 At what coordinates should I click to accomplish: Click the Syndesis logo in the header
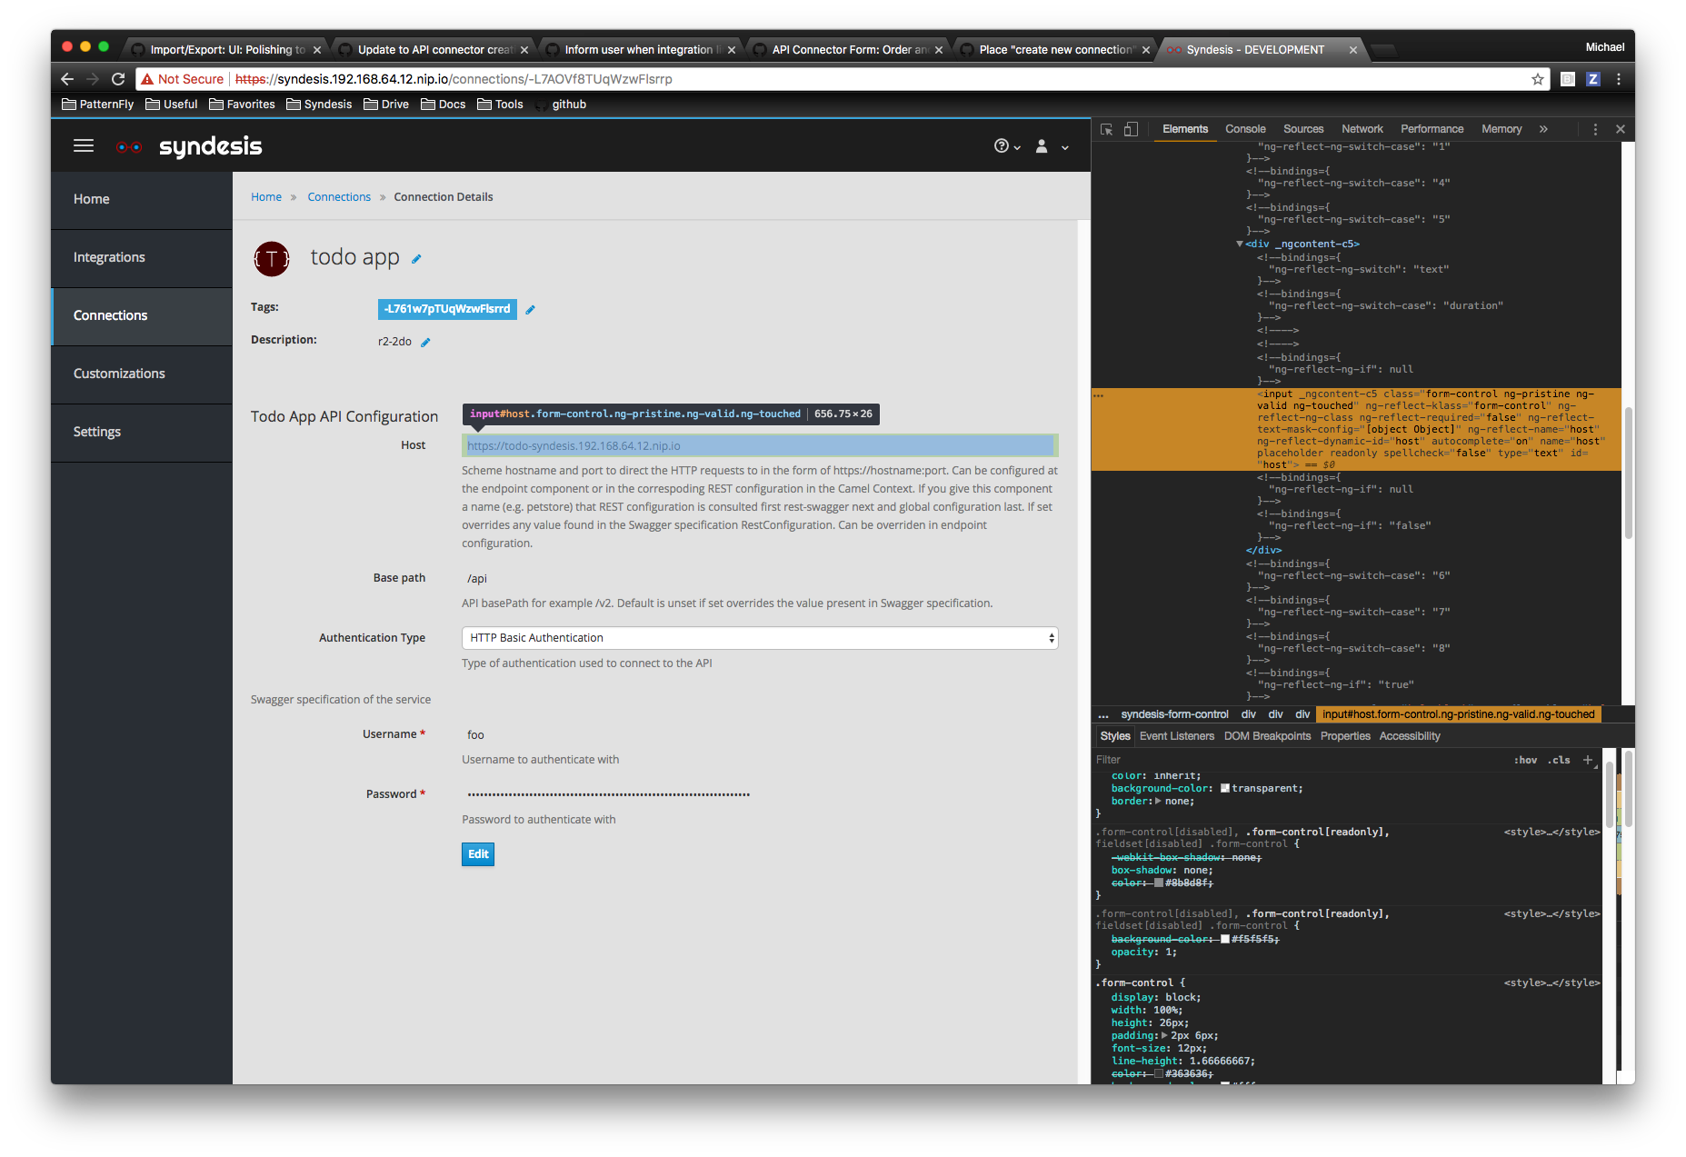(x=189, y=146)
